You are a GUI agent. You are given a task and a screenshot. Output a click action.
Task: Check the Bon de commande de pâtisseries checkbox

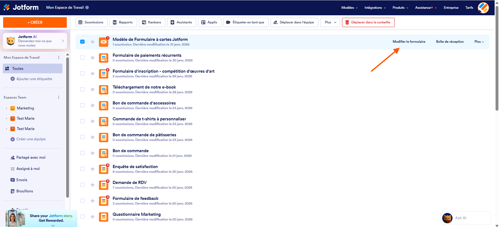[x=82, y=137]
